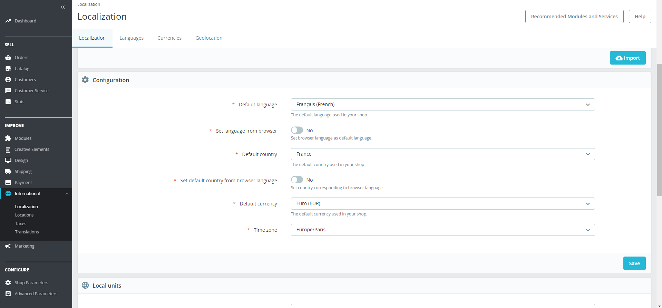Expand the Default country dropdown
The width and height of the screenshot is (662, 308).
(x=443, y=154)
